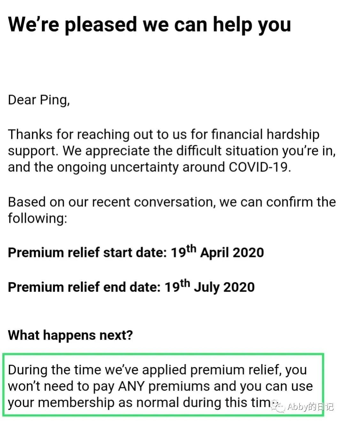Click the "Premium relief end date:" label

[84, 287]
